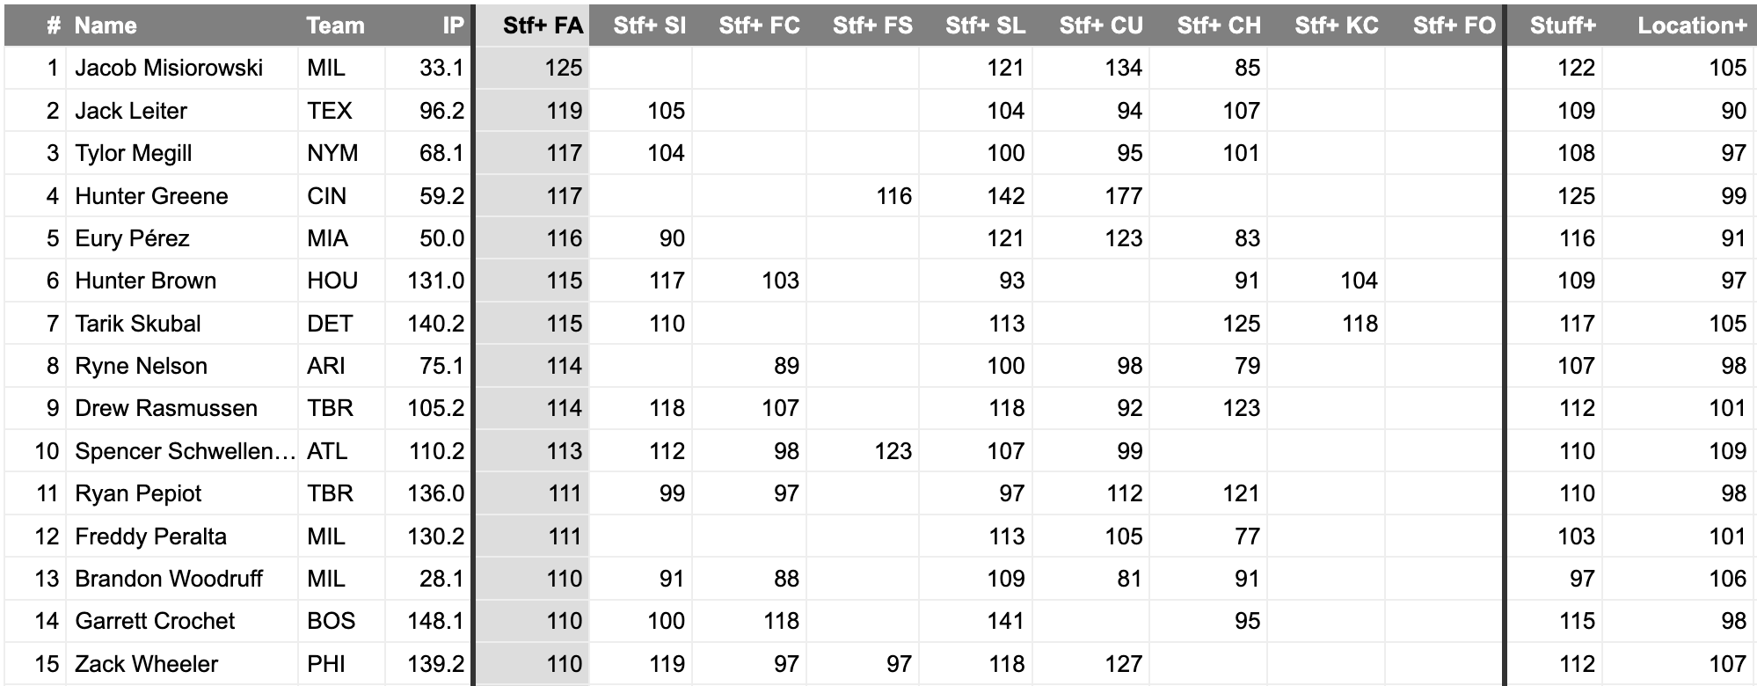Click the PHI team cell

(326, 664)
